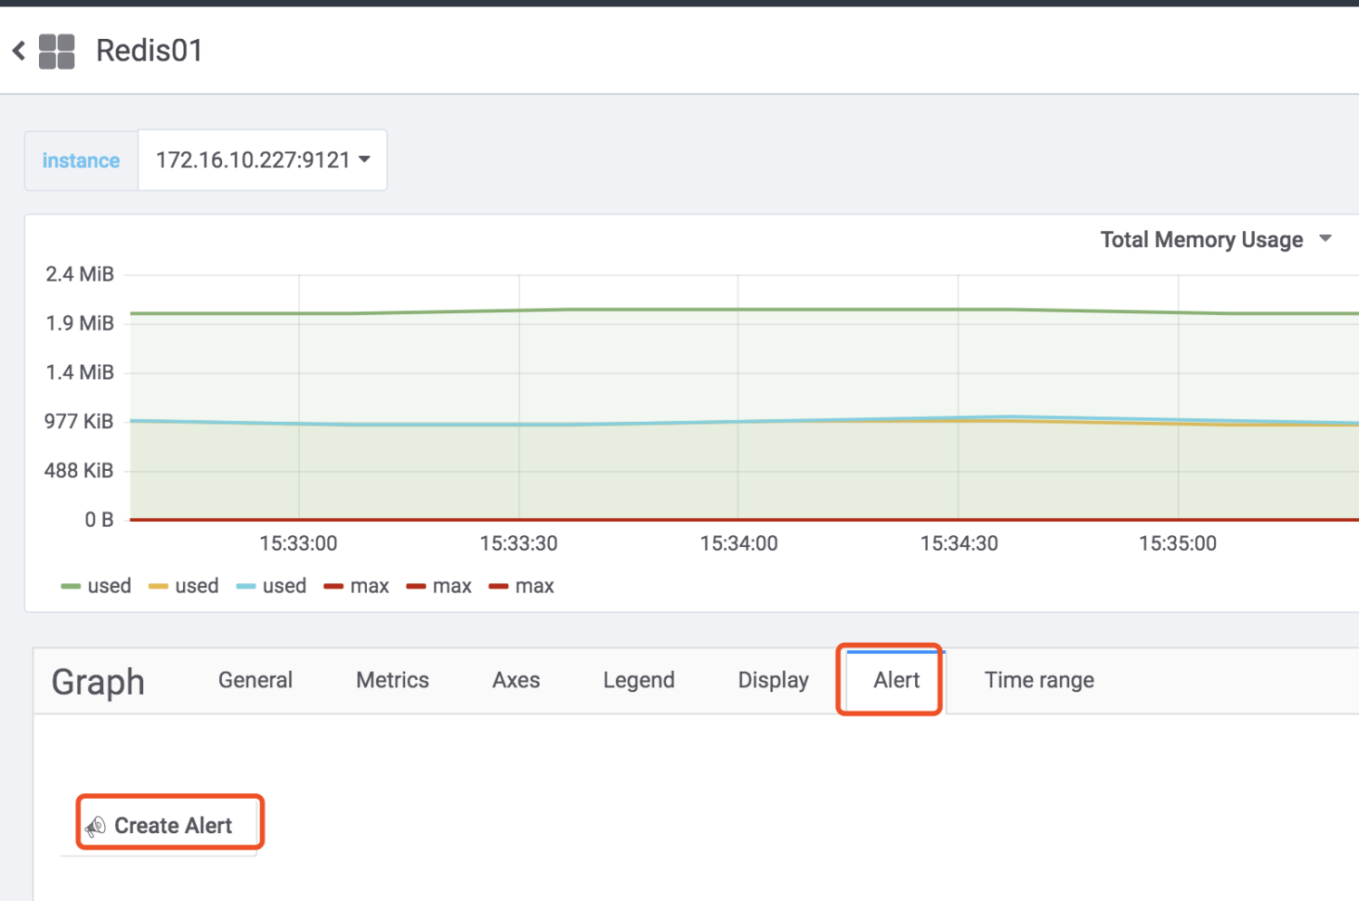The width and height of the screenshot is (1359, 901).
Task: Switch to the General tab
Action: click(255, 680)
